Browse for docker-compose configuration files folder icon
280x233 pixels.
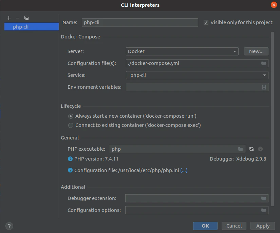point(264,63)
